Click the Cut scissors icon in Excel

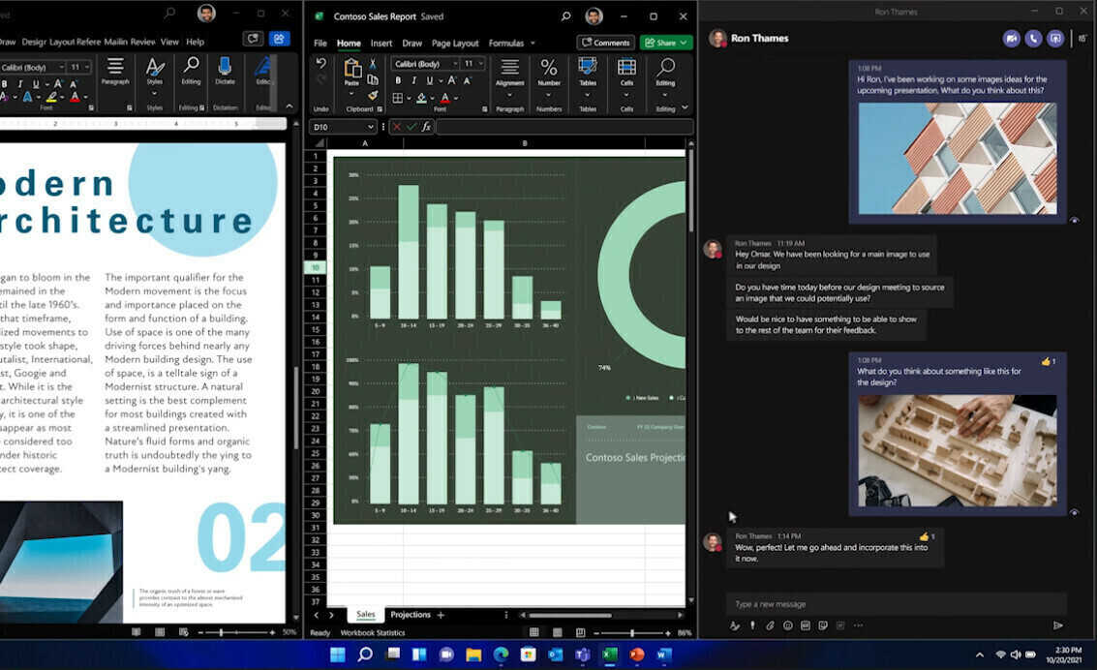coord(373,64)
